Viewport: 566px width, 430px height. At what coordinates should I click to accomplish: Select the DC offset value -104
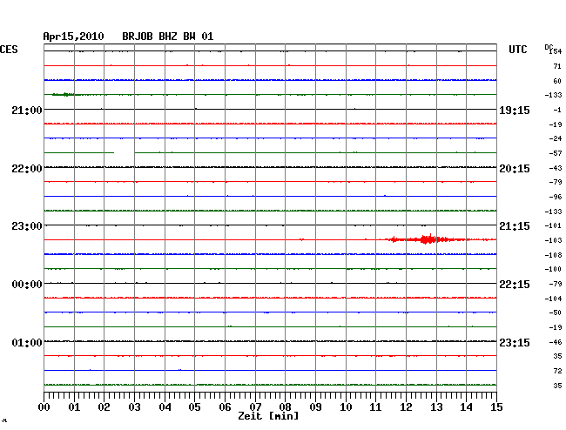click(x=553, y=299)
